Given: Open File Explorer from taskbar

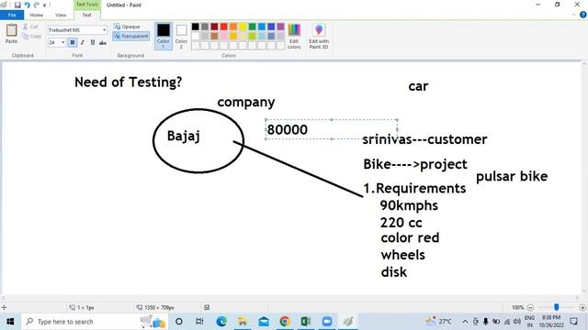Looking at the screenshot, I should pos(243,322).
